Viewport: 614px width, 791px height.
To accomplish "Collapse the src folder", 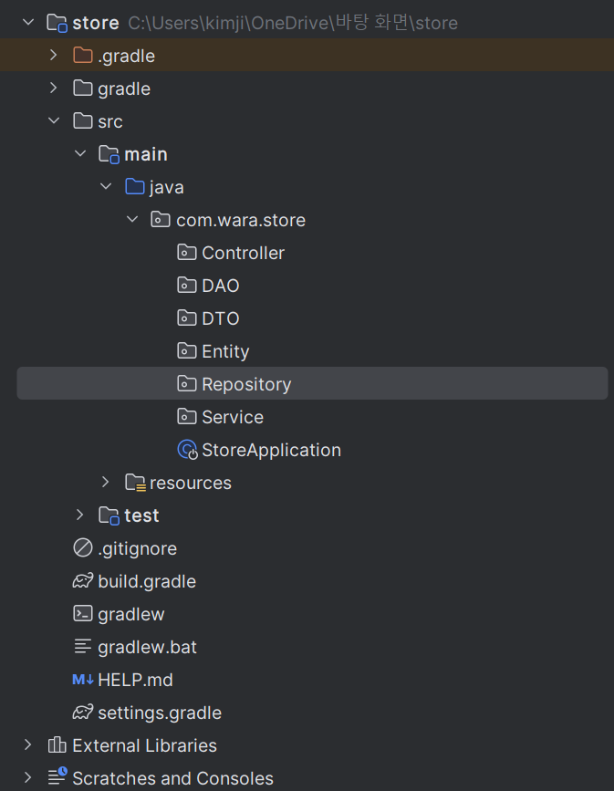I will [54, 121].
